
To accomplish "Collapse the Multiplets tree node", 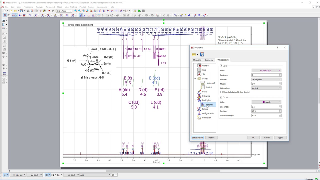I will coord(195,100).
